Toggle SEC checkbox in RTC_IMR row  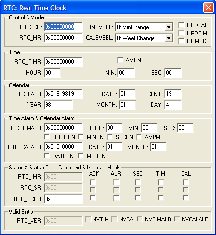[x=138, y=182]
